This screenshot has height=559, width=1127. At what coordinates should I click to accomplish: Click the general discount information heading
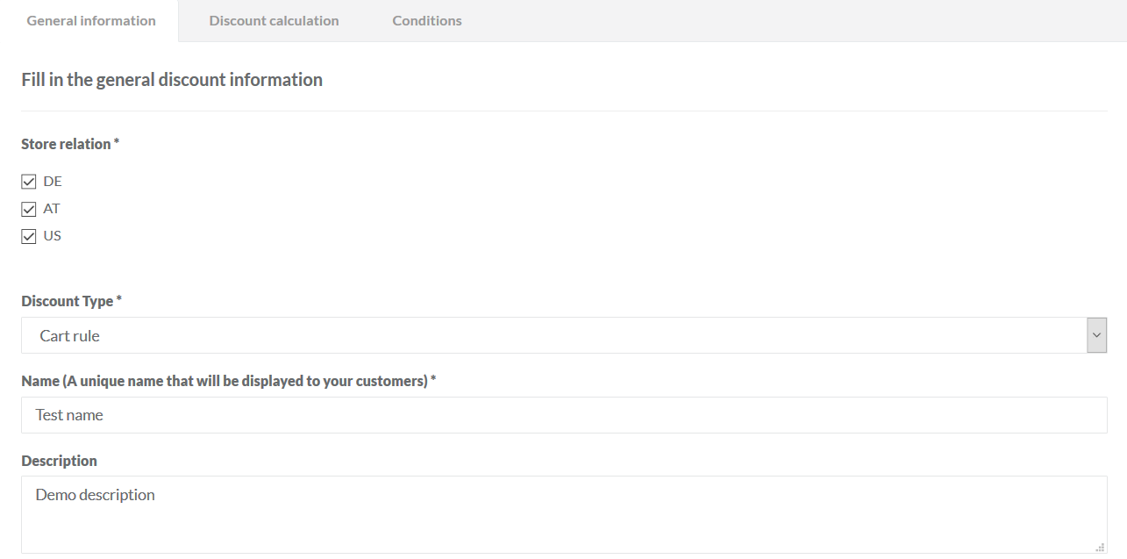pos(172,80)
